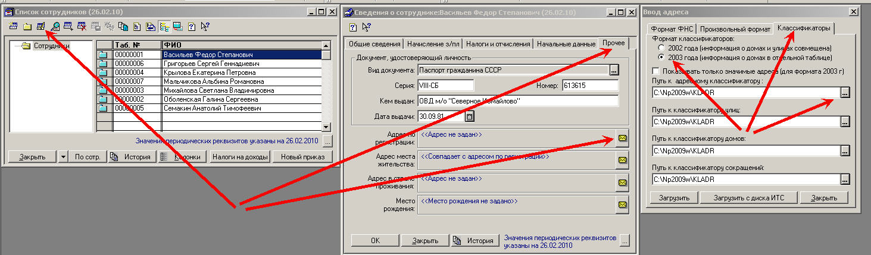871x255 pixels.
Task: Folder icon in Григорьев Сергей Геннадиевич row
Action: 104,64
